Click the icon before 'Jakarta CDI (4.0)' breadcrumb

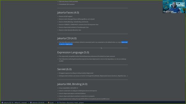click(x=31, y=103)
